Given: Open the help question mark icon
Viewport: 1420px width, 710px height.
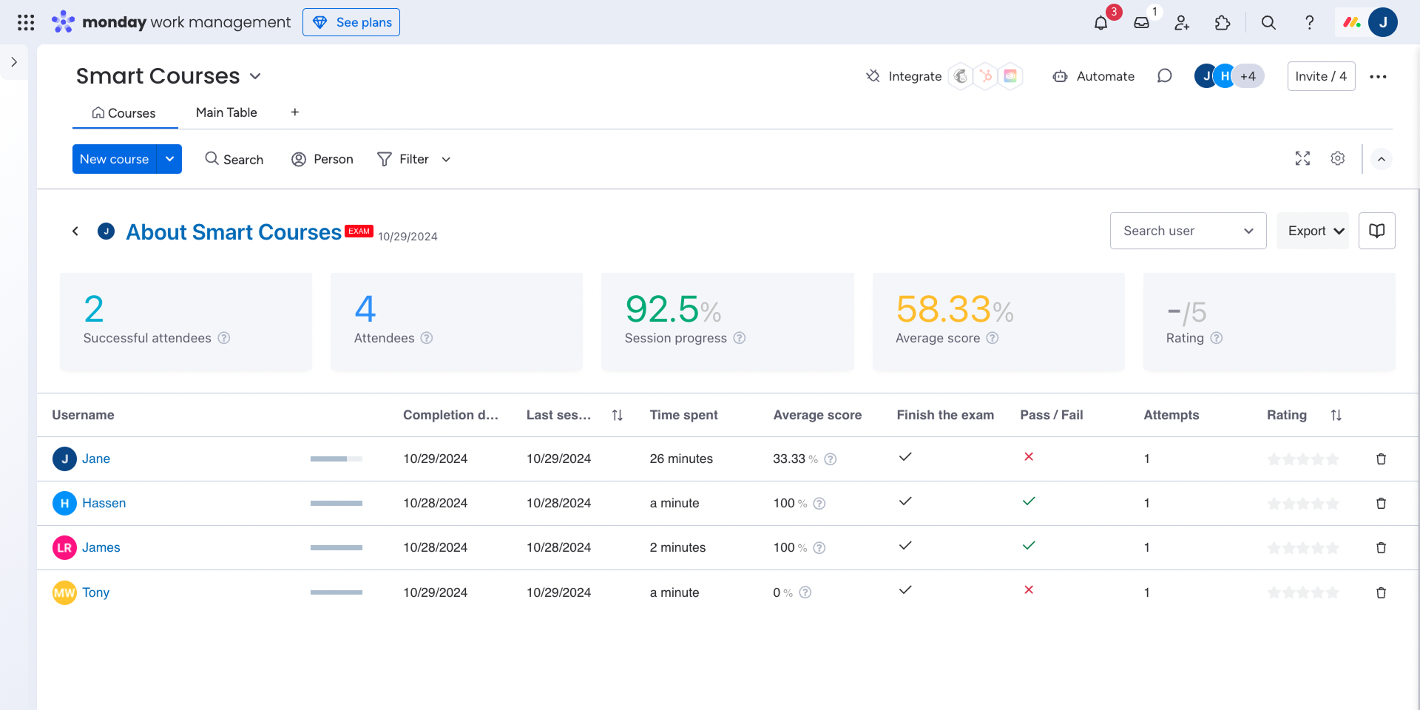Looking at the screenshot, I should point(1309,23).
